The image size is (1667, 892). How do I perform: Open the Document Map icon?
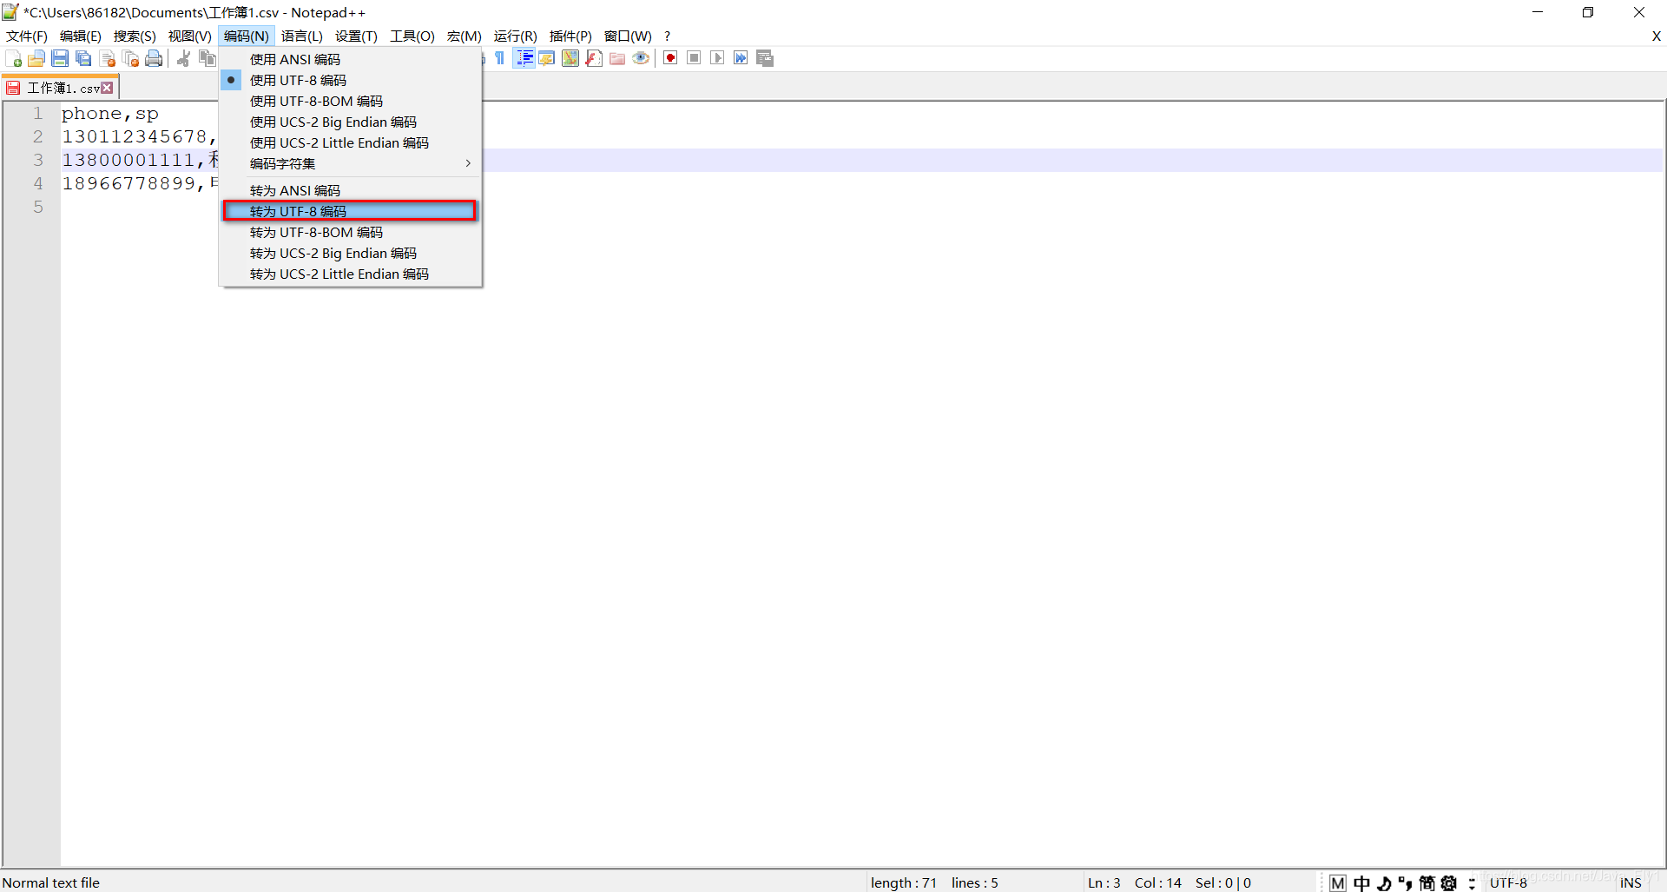[570, 58]
